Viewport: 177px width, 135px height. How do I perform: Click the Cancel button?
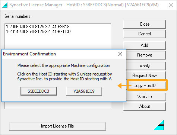click(x=145, y=34)
